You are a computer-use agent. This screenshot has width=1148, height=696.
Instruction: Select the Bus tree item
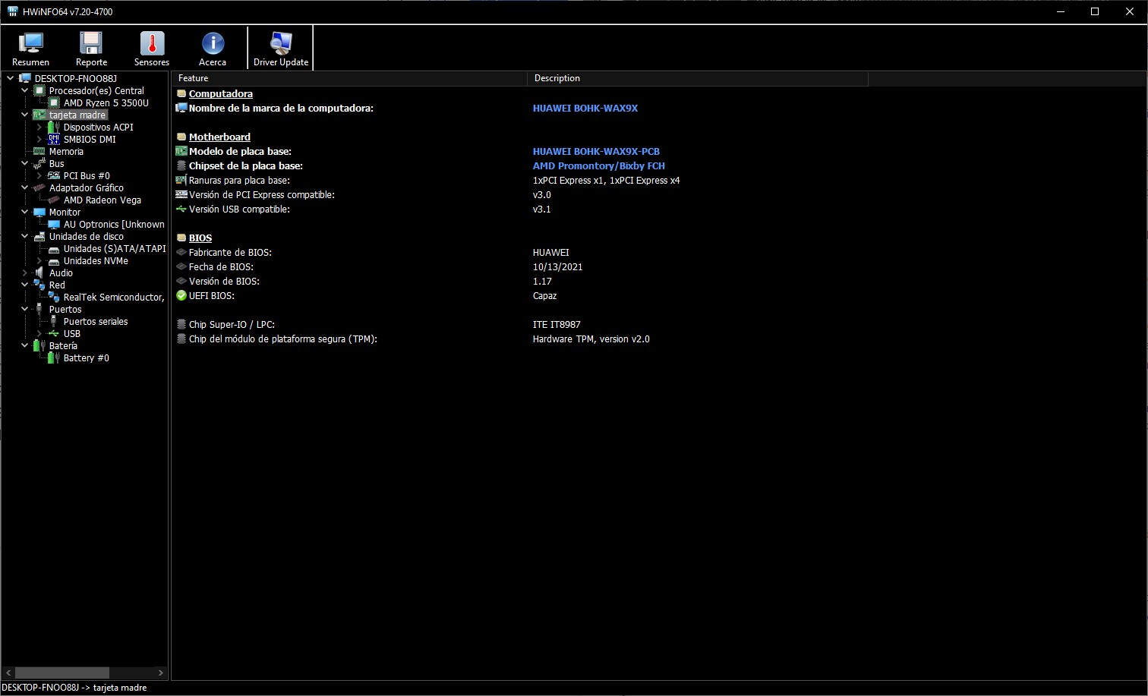56,163
